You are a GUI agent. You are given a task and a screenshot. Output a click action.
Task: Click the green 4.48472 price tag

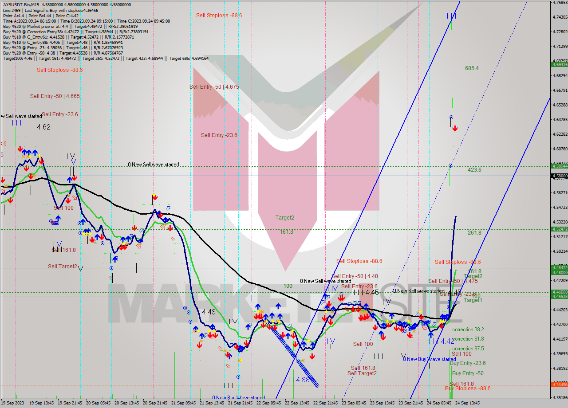point(560,267)
